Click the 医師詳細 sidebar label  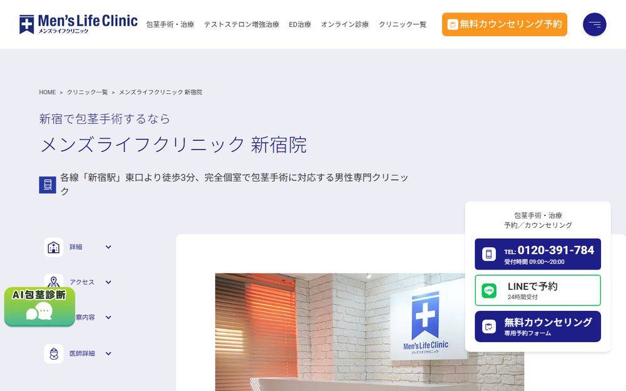(x=82, y=353)
